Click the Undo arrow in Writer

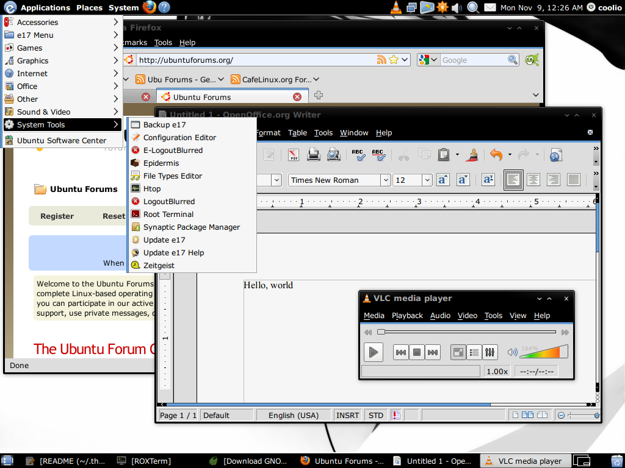[x=496, y=155]
